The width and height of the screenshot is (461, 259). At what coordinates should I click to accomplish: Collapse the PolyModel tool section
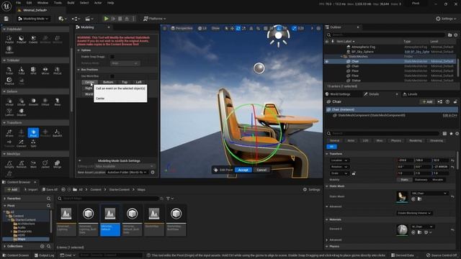coord(4,29)
